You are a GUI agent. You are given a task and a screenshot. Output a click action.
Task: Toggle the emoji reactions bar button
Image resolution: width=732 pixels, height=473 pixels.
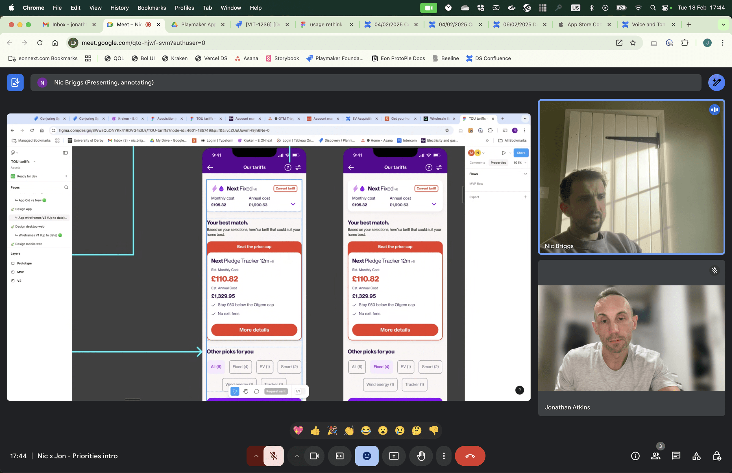click(366, 456)
